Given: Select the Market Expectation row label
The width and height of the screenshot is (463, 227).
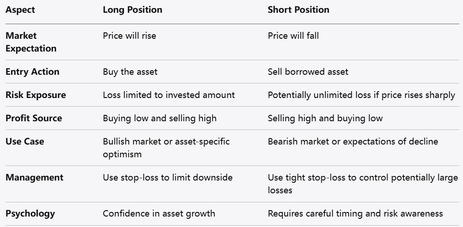Looking at the screenshot, I should pos(31,42).
